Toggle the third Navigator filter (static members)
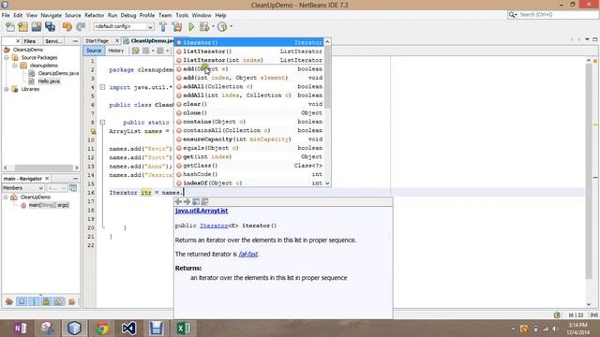The width and height of the screenshot is (600, 337). (34, 301)
